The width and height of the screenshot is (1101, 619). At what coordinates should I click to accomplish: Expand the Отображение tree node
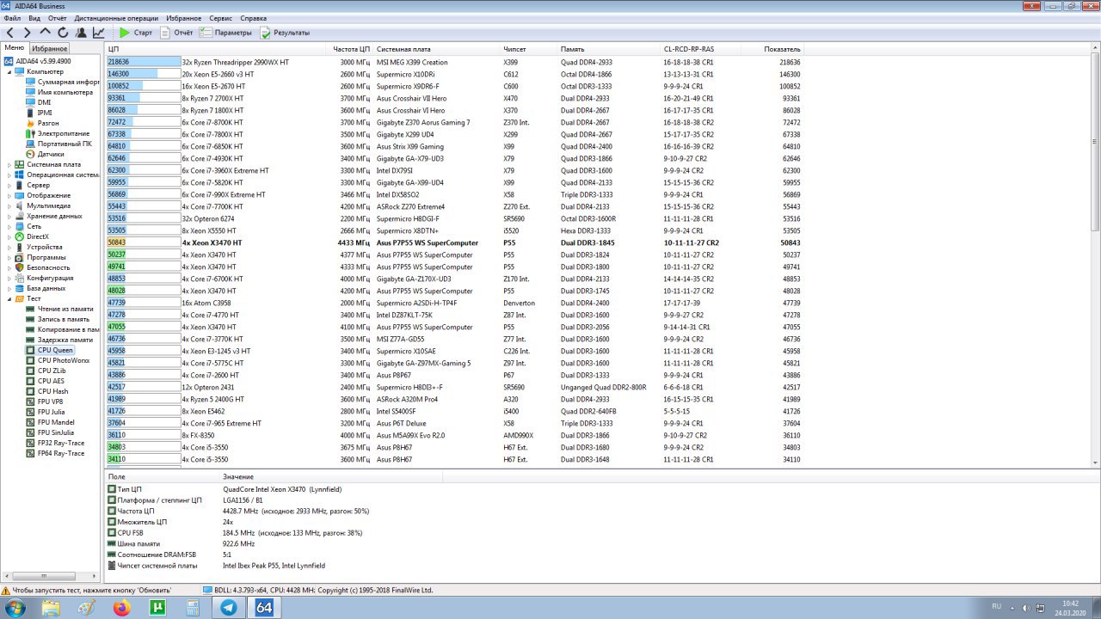click(9, 195)
